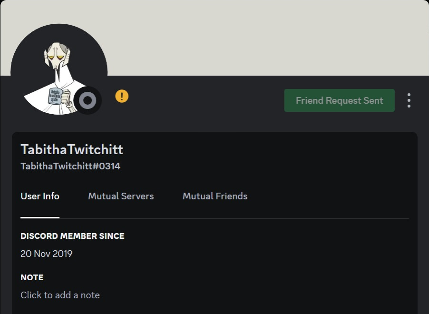Click the NOTE section heading
The height and width of the screenshot is (314, 429).
32,277
